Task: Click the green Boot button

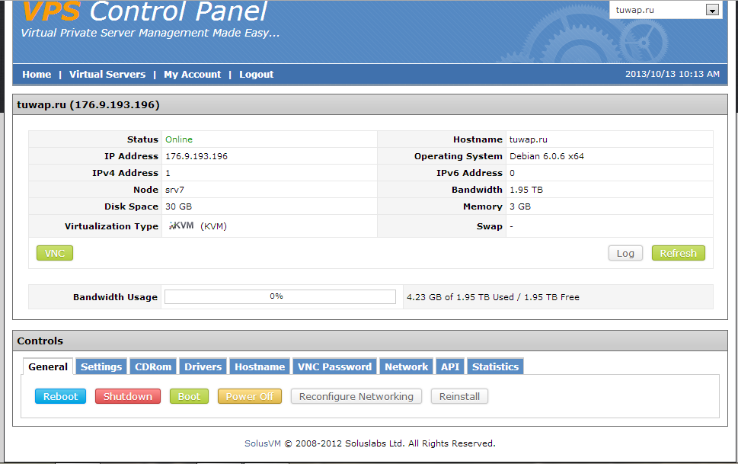Action: coord(189,396)
